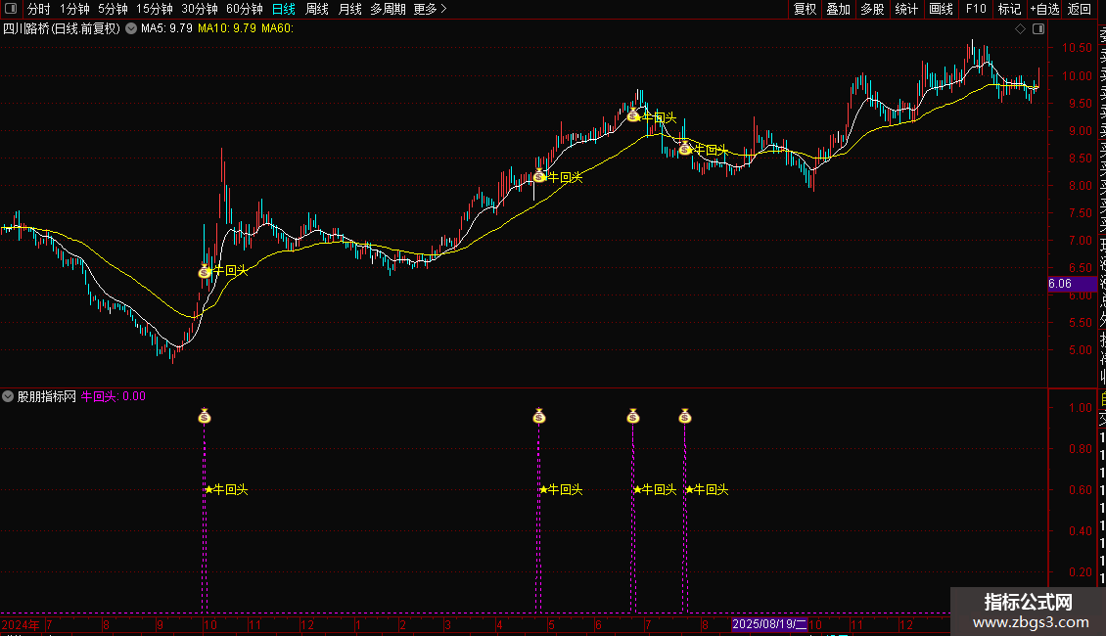Add stock to 自选 watchlist
1106x636 pixels.
1044,9
